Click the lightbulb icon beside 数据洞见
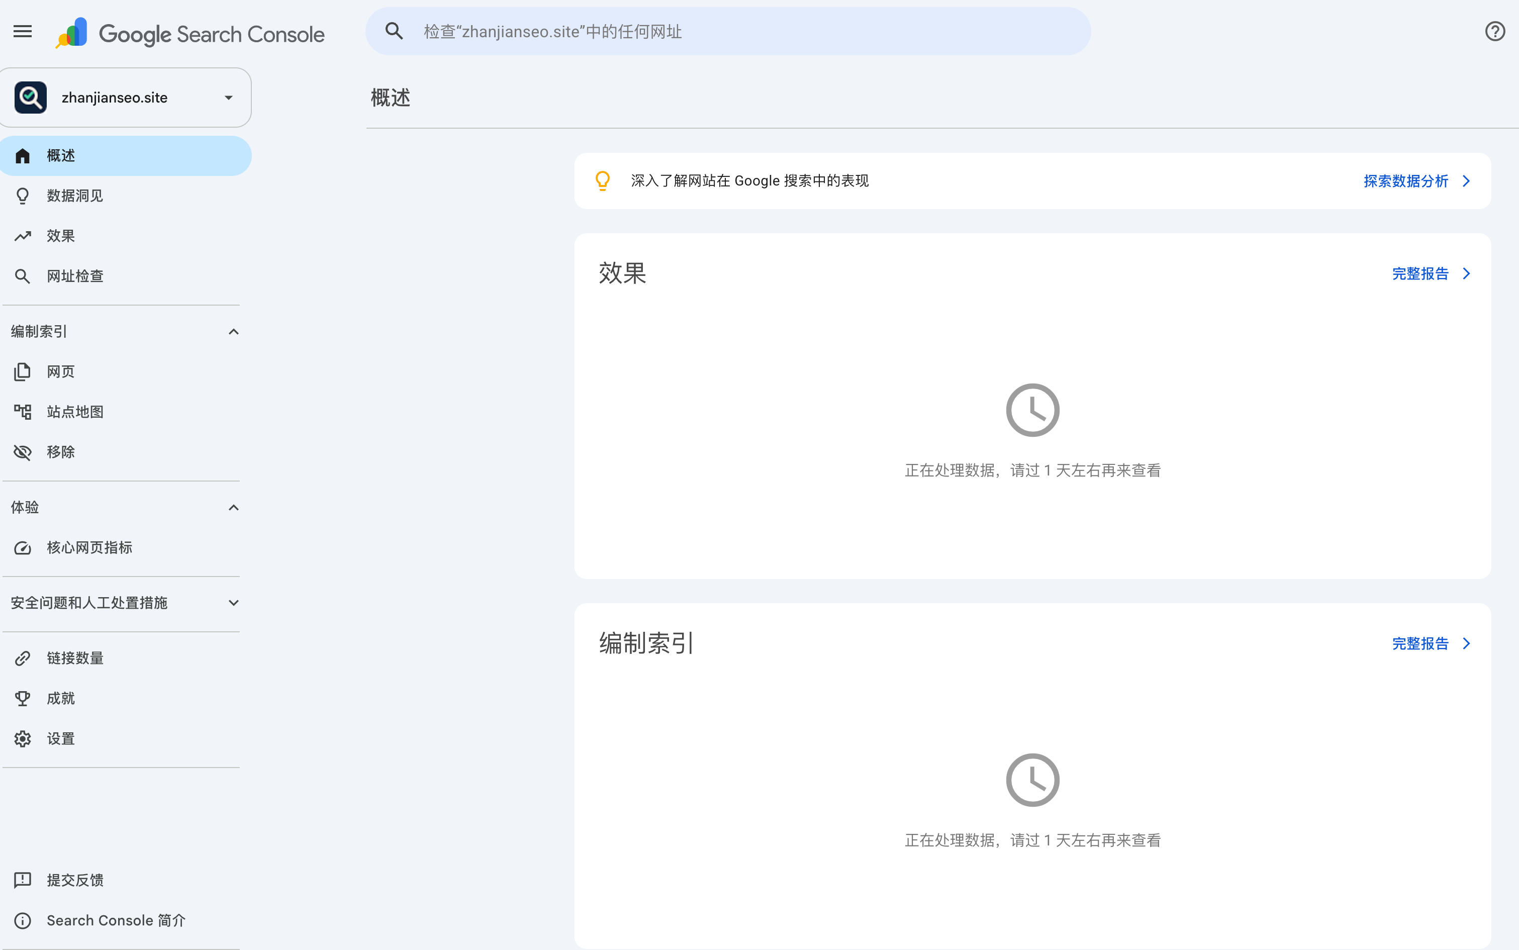1519x950 pixels. pyautogui.click(x=23, y=196)
